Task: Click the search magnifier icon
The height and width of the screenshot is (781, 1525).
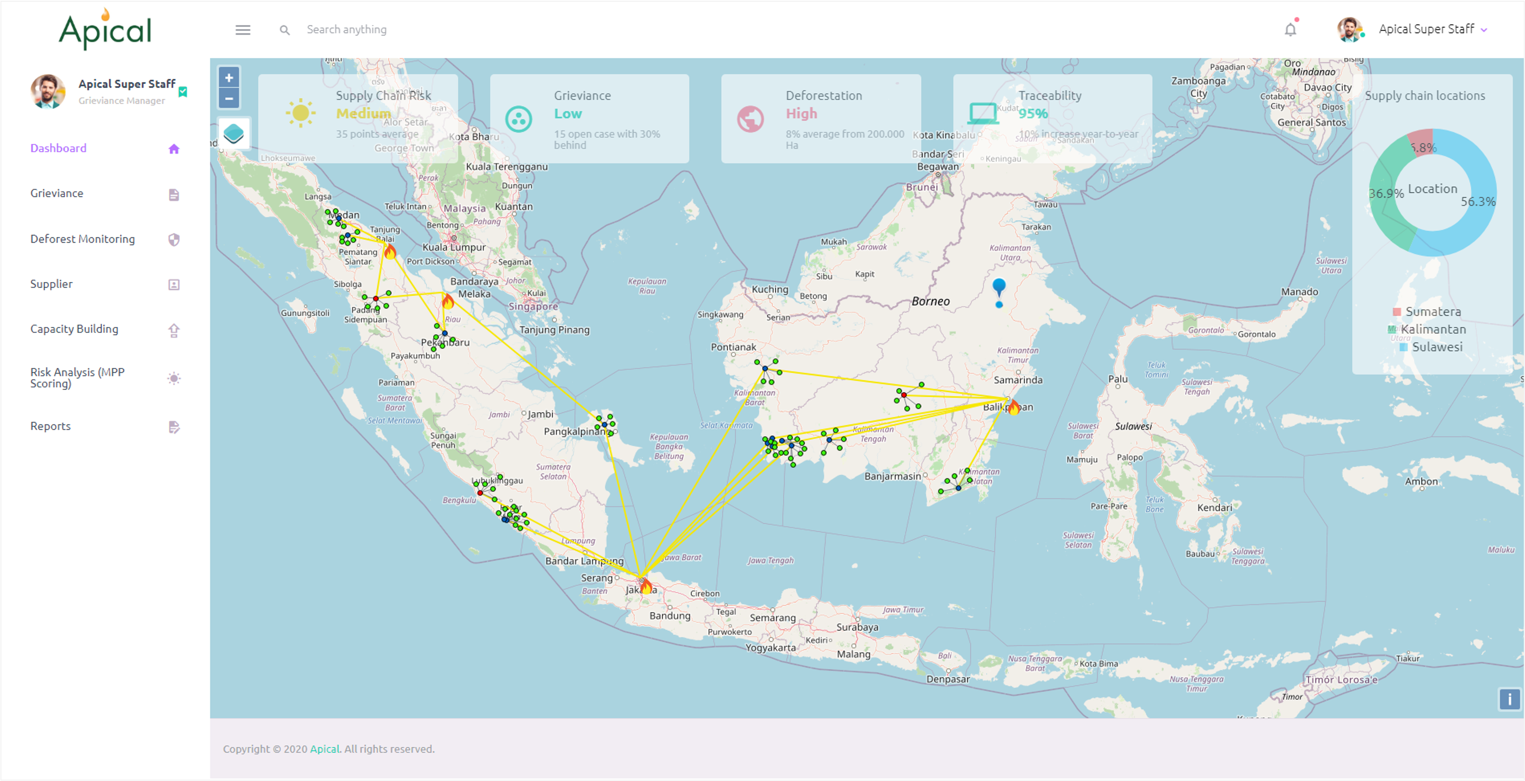Action: [x=285, y=29]
